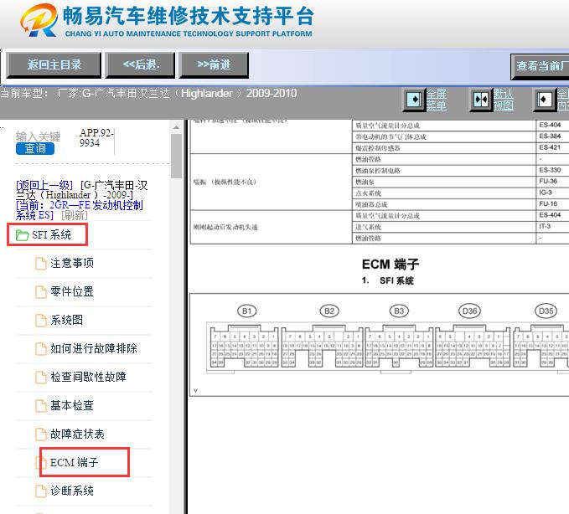The image size is (569, 514).
Task: Open the 系统图 tree item
Action: pos(66,320)
